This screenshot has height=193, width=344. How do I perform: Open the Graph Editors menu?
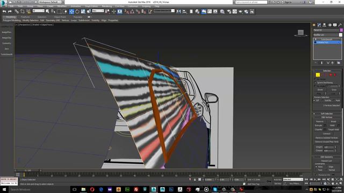[91, 6]
